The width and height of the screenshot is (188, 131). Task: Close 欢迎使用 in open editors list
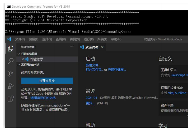point(22,59)
